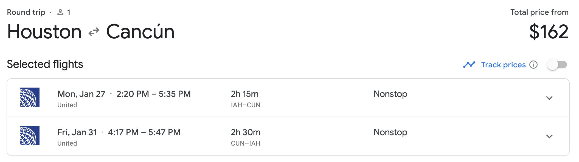This screenshot has height=162, width=579.
Task: Click United logo on Jan 27 flight
Action: click(x=30, y=97)
